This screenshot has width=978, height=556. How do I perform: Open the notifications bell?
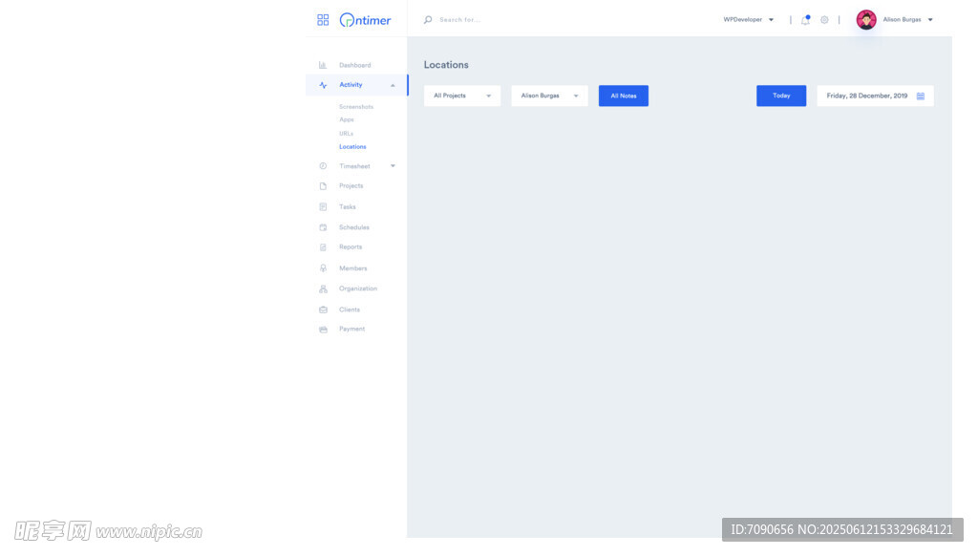(x=805, y=20)
